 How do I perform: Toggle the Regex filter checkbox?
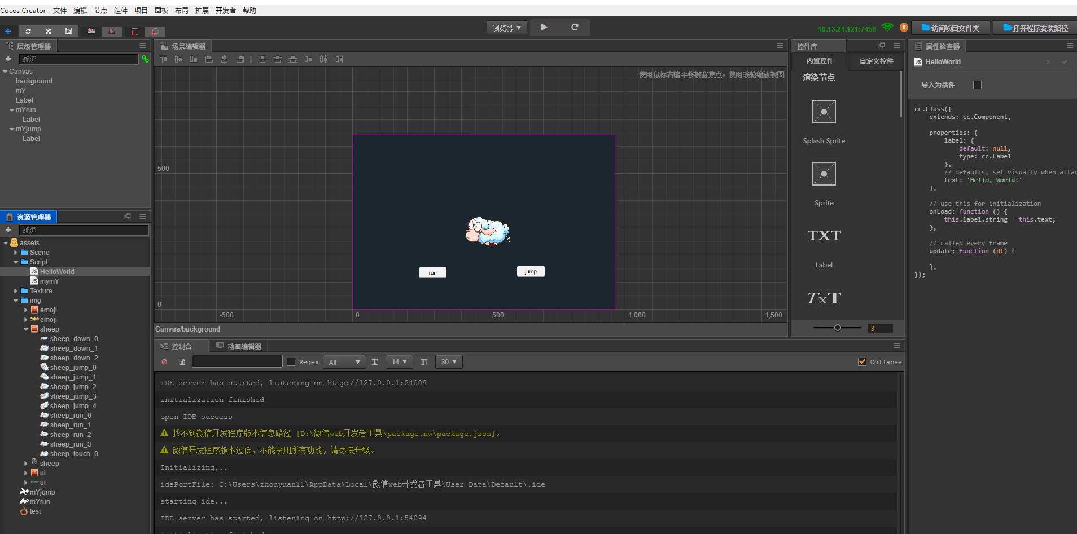(291, 362)
